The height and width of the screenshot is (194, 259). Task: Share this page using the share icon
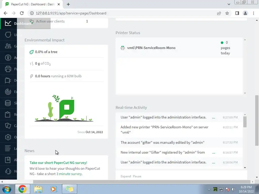(219, 13)
